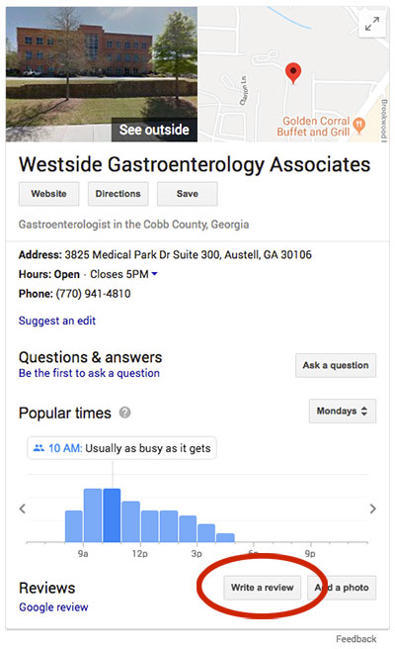Select the Ask a question button

tap(336, 365)
